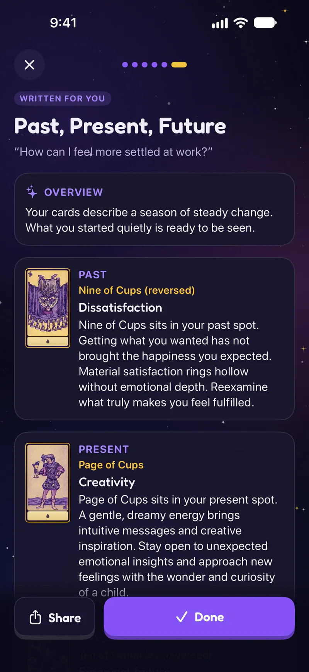Tap the PRESENT section heading

point(104,449)
